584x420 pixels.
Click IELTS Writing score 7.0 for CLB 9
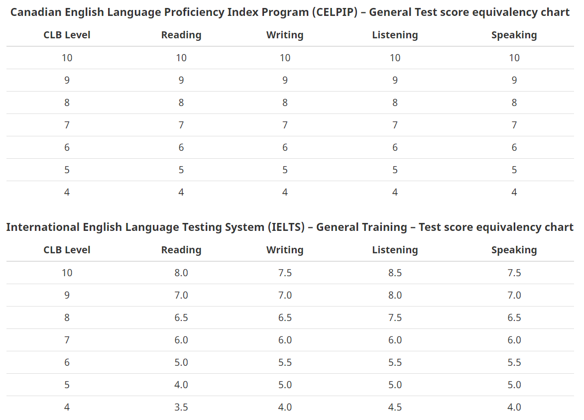(285, 295)
